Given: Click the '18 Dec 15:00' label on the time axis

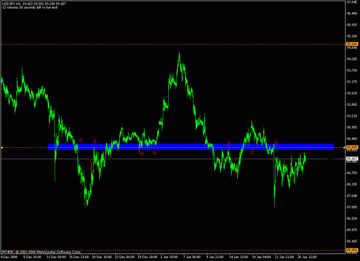Looking at the screenshot, I should click(x=102, y=257).
